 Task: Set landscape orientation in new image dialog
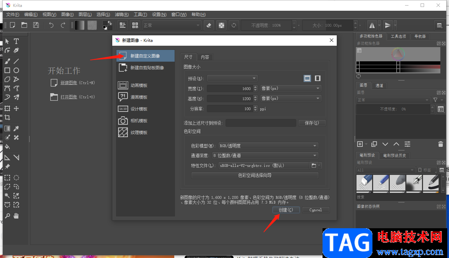(x=307, y=78)
